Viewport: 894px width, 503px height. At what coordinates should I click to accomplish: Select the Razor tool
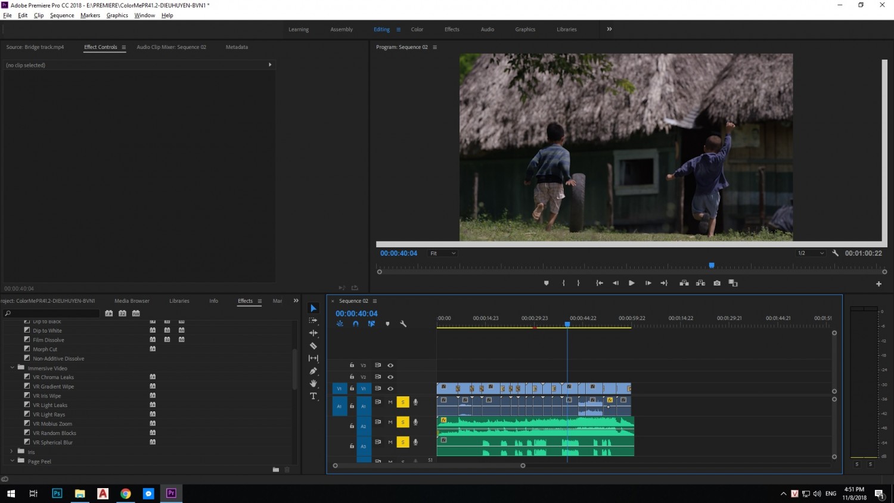click(313, 346)
